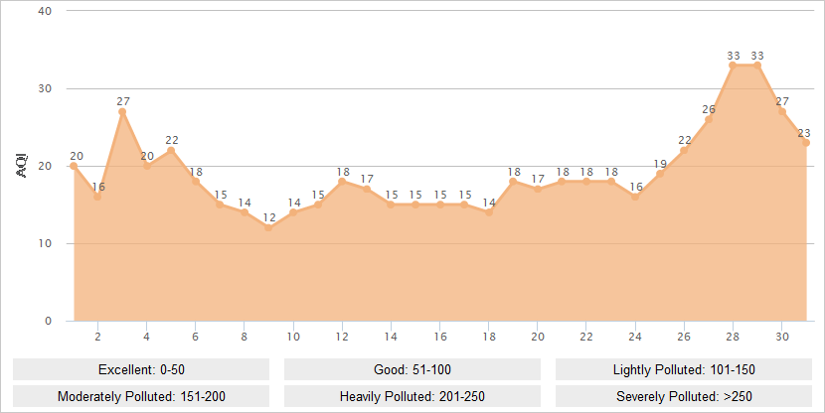Click the y-axis label 0
The width and height of the screenshot is (825, 413).
pos(49,321)
